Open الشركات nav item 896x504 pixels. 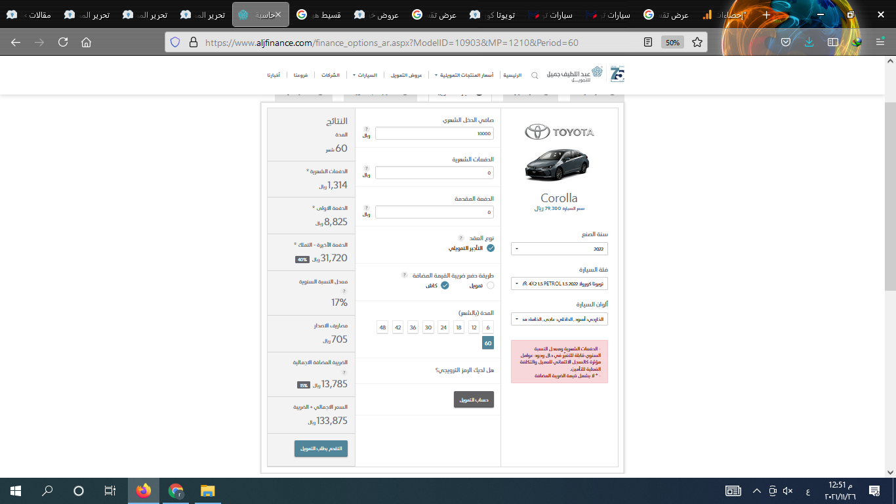(331, 75)
